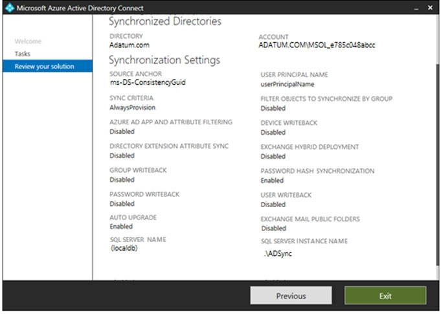The image size is (441, 314).
Task: Click the AUTO UPGRADE label
Action: [133, 218]
